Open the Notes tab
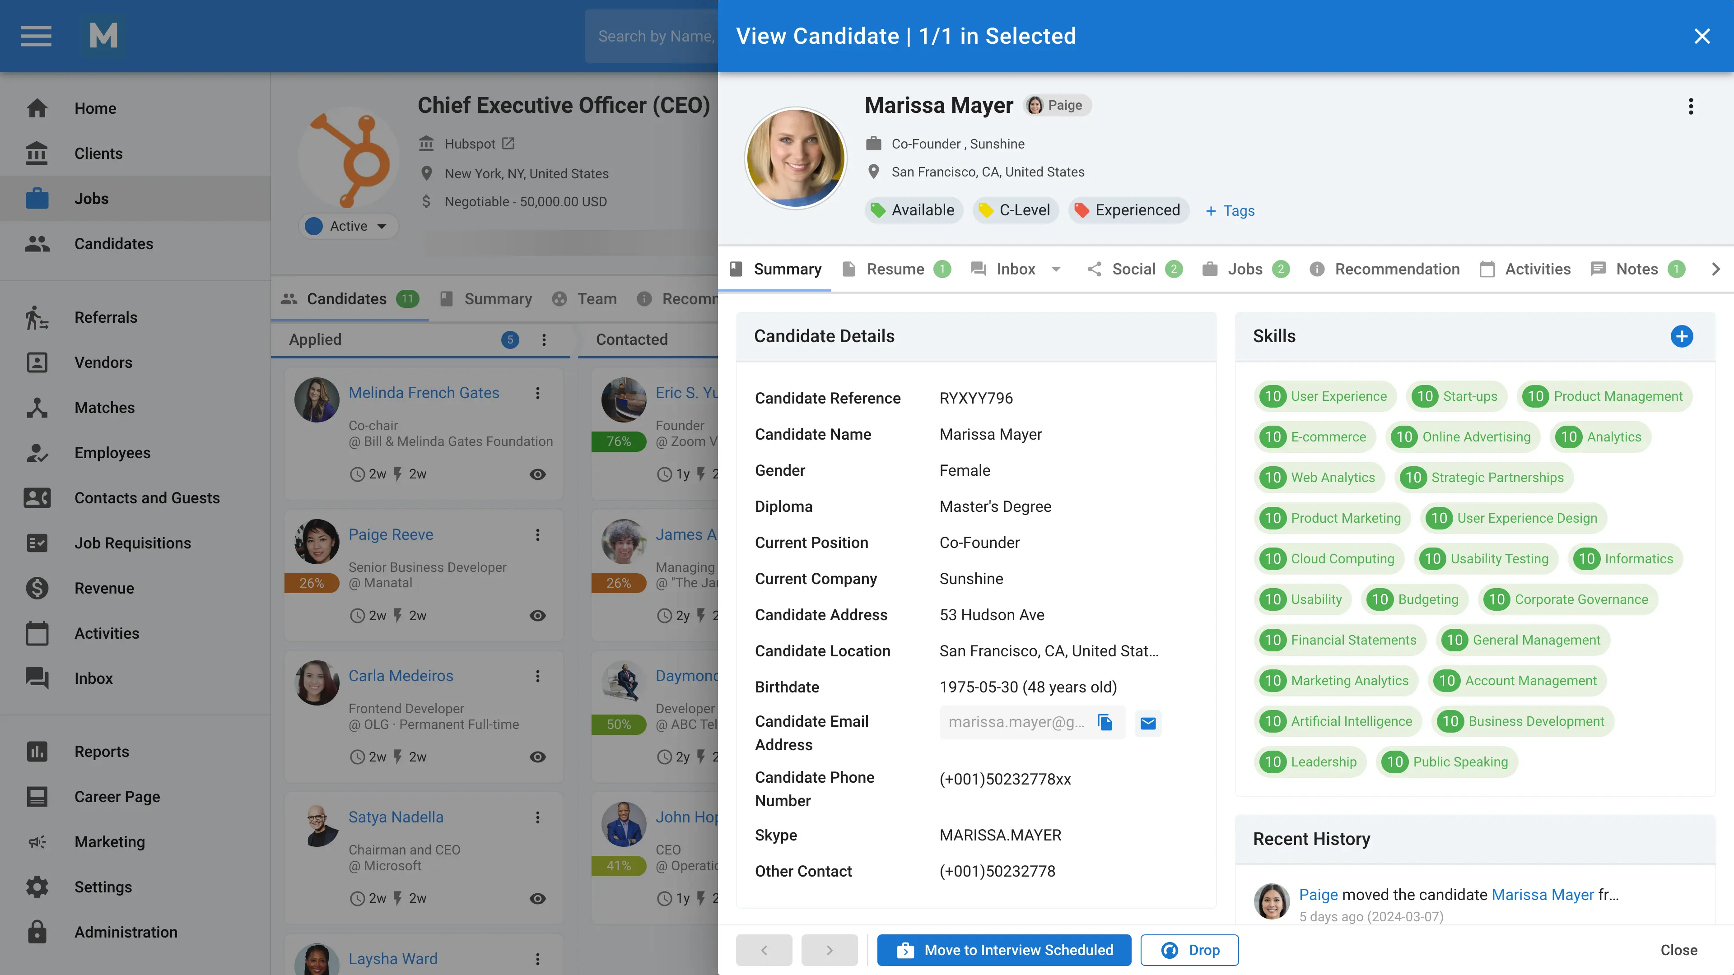Viewport: 1734px width, 975px height. coord(1636,269)
